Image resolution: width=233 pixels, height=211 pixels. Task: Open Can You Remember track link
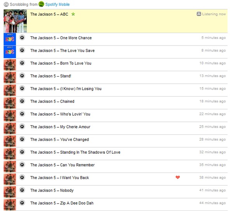[77, 165]
